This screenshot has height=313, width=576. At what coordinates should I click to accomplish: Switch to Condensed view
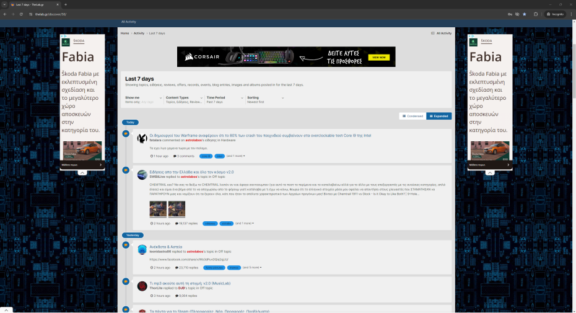412,117
